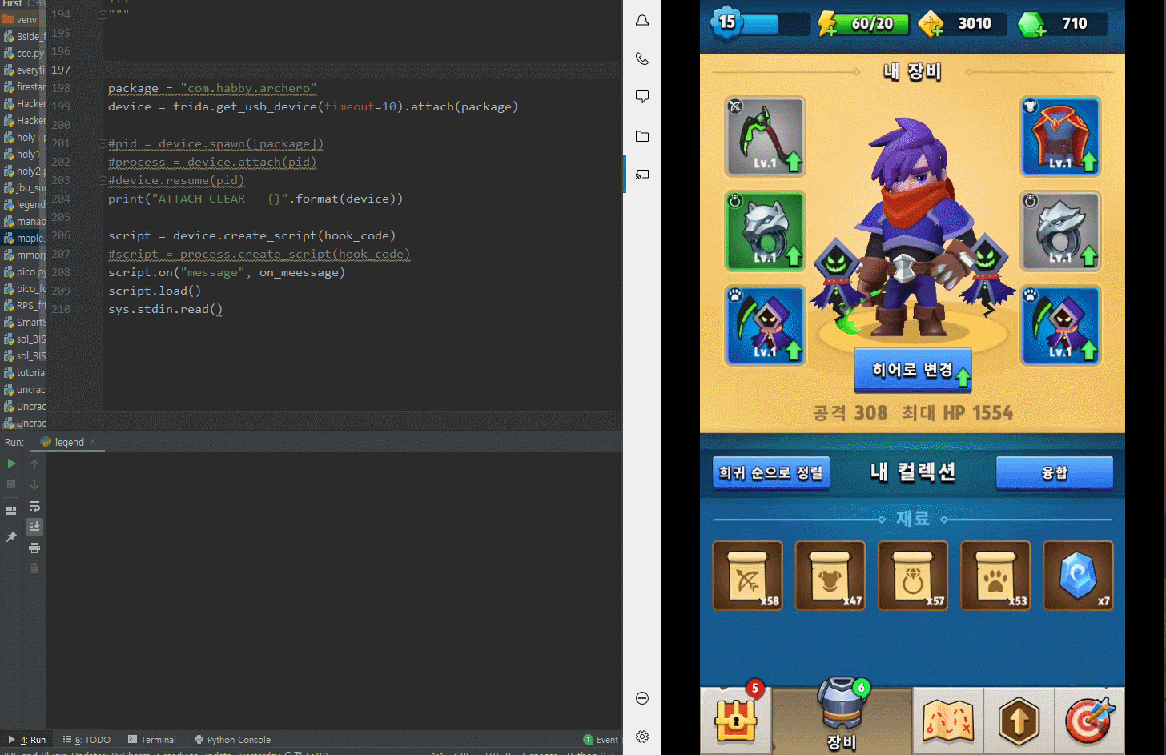Viewport: 1166px width, 755px height.
Task: Click the energy 60/20 bar
Action: tap(865, 24)
